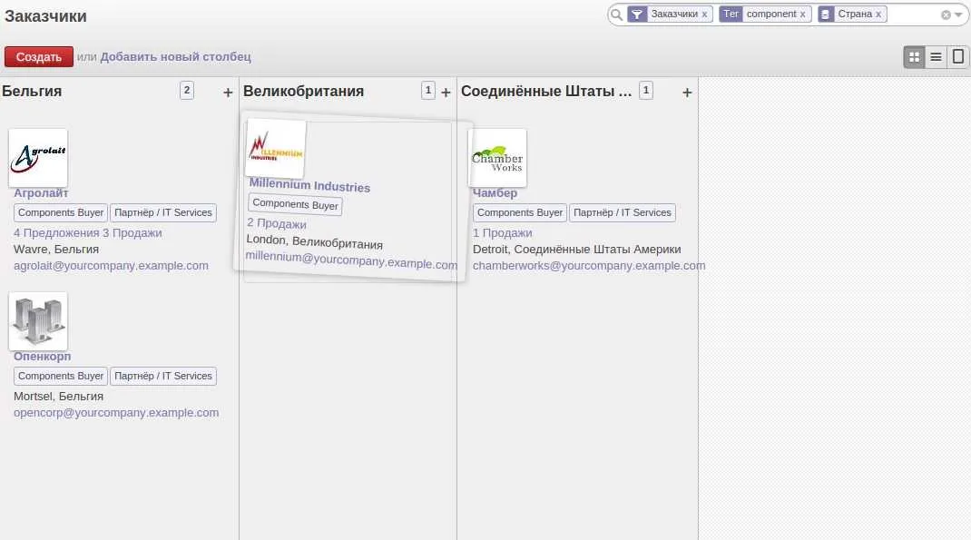
Task: Click Чамбер 1 Продажи link
Action: 502,233
